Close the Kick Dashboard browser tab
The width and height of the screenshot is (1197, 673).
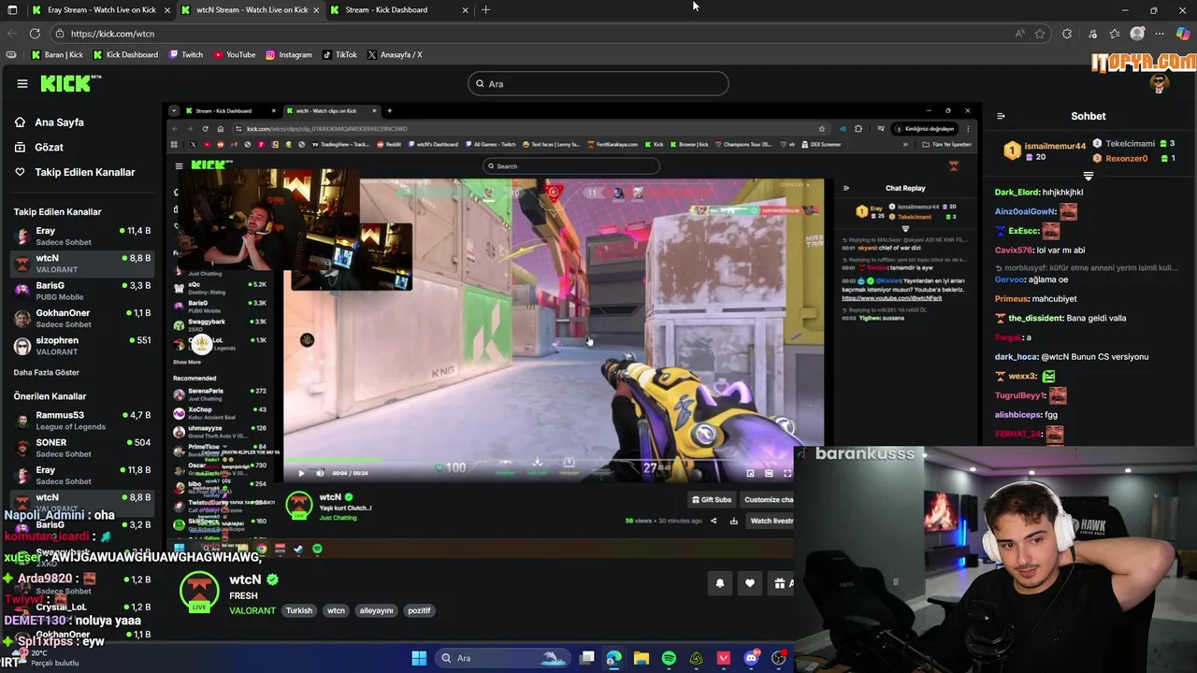[465, 9]
